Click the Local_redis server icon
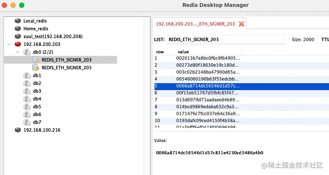The width and height of the screenshot is (329, 175). (x=18, y=21)
